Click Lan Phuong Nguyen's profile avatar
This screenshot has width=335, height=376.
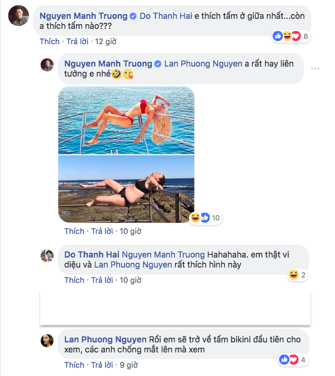[47, 341]
